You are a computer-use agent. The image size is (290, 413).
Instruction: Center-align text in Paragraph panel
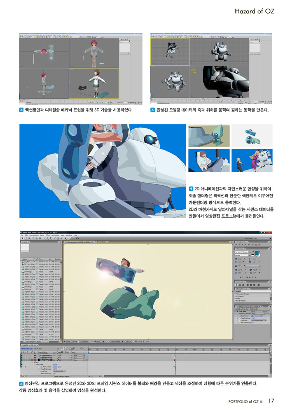pos(240,285)
